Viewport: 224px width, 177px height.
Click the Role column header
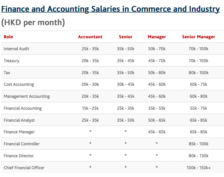pos(8,37)
